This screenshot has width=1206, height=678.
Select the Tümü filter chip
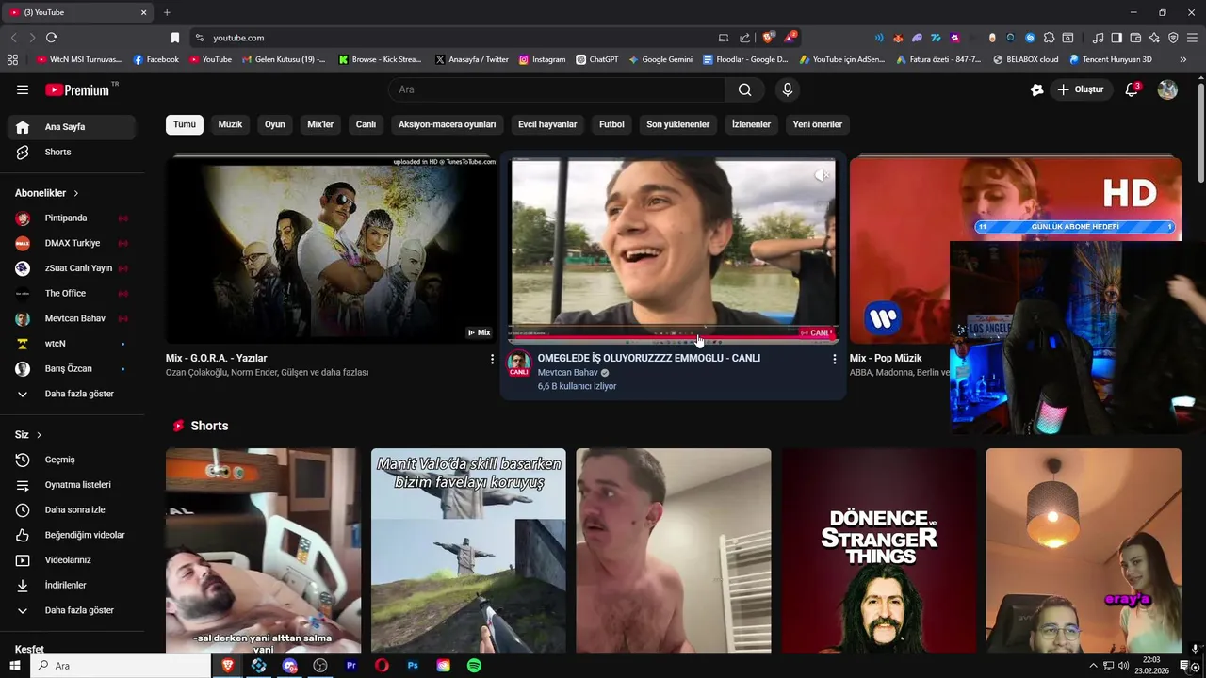pos(185,124)
